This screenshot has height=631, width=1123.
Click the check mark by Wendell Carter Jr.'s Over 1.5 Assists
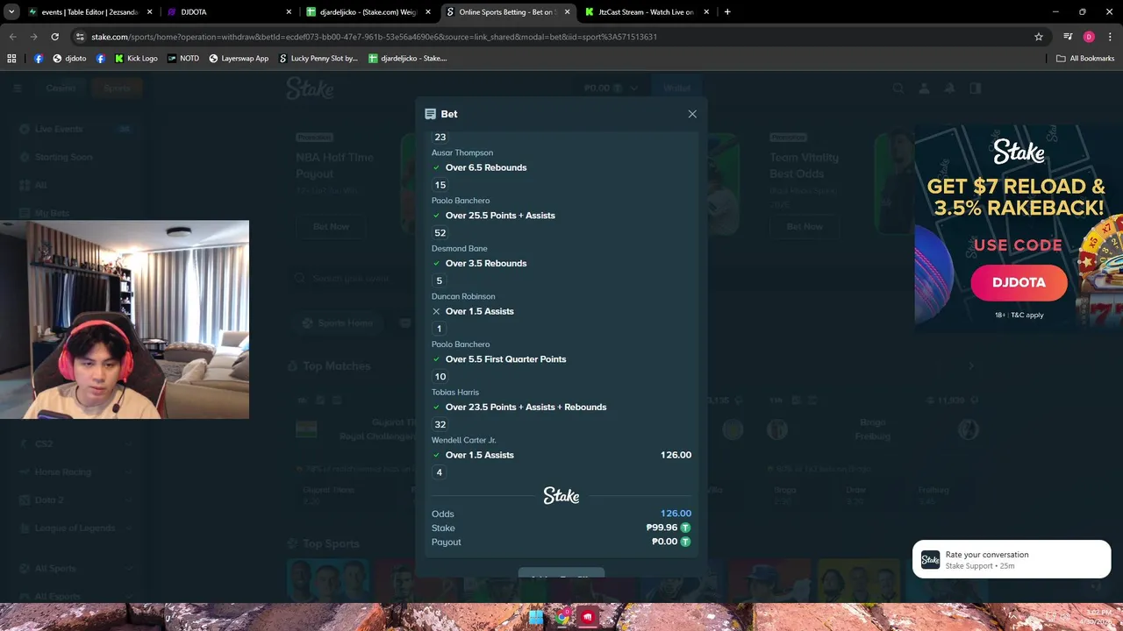coord(436,455)
